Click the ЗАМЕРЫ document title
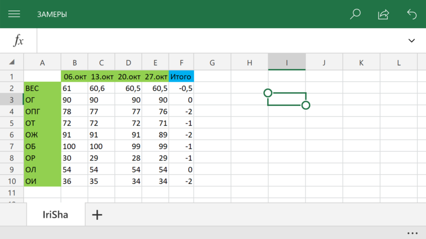This screenshot has height=239, width=426. coord(52,14)
